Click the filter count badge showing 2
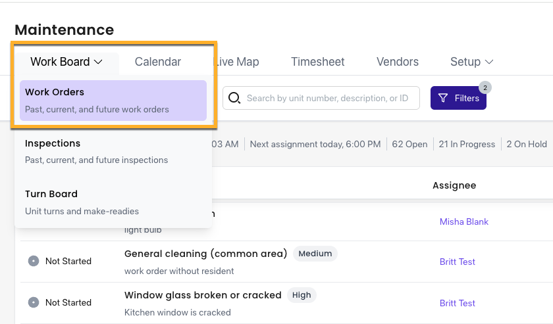This screenshot has width=553, height=324. 485,87
